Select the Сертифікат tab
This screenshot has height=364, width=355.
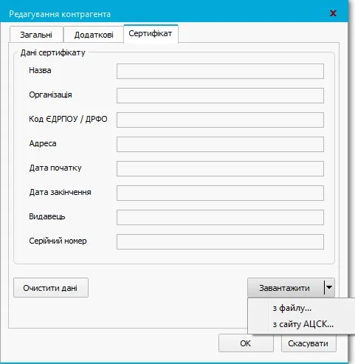[x=151, y=34]
